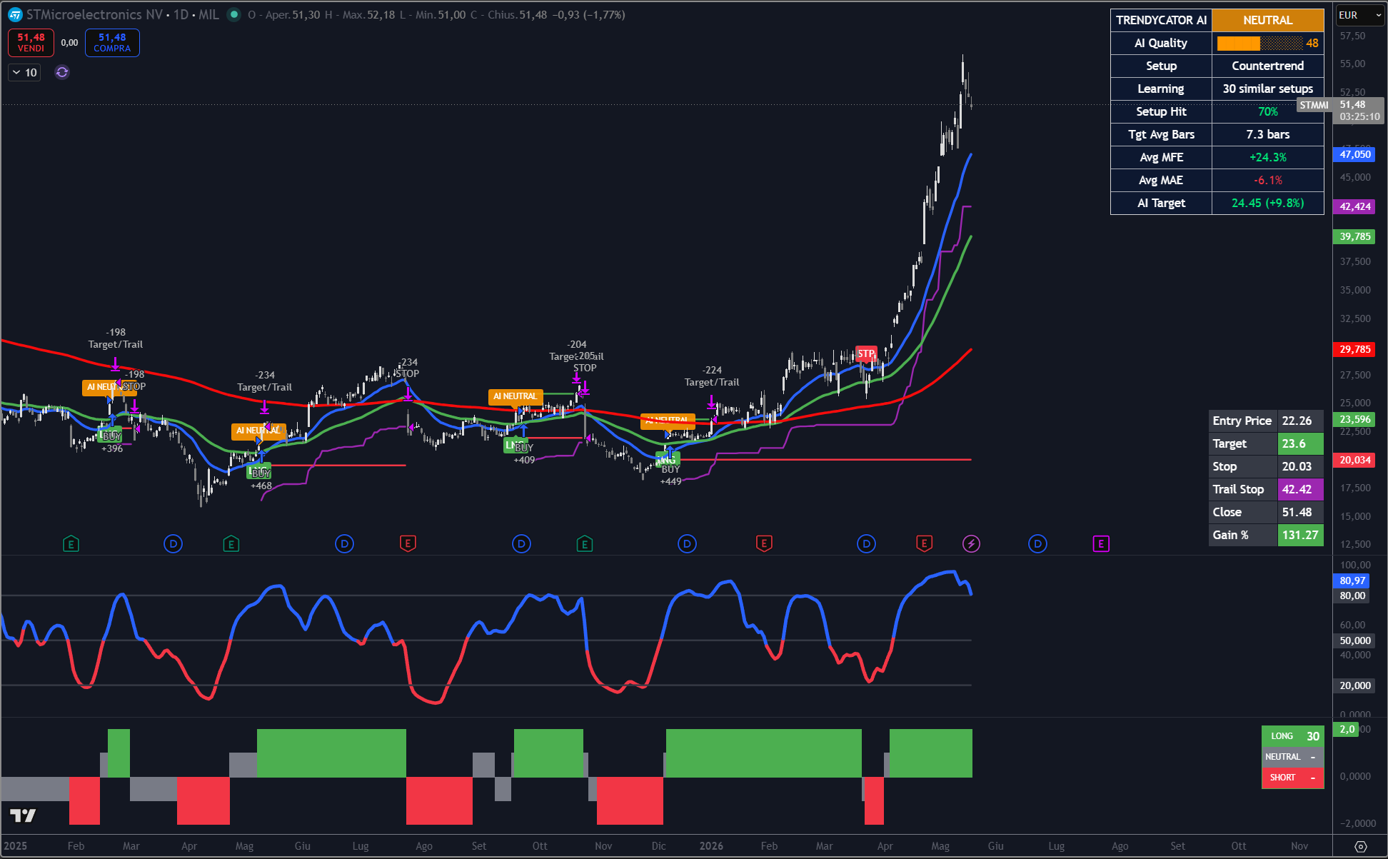Click the red STP label on chart
This screenshot has width=1388, height=859.
866,353
